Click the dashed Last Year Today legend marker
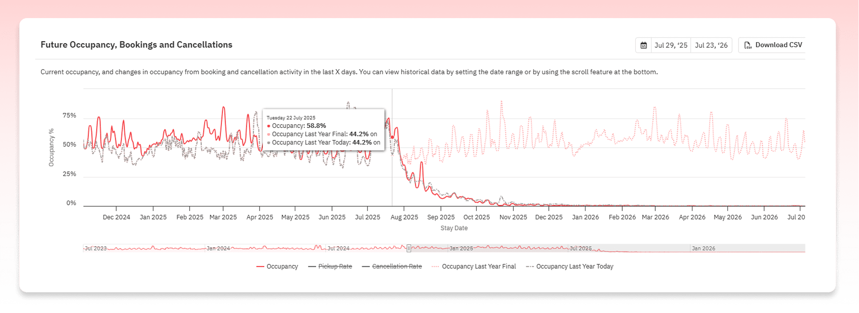Viewport: 859px width, 313px height. [530, 267]
